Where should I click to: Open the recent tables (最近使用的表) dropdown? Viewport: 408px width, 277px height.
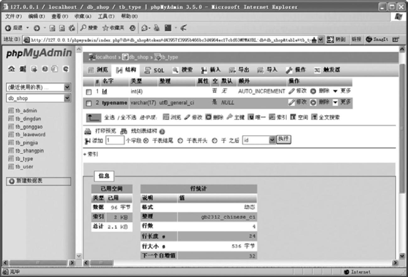click(39, 87)
